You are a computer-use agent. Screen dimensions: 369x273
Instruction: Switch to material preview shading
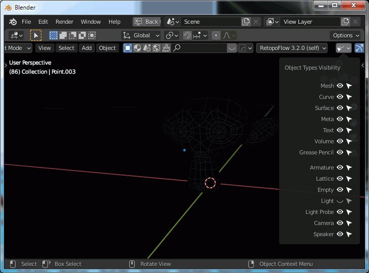[x=147, y=48]
